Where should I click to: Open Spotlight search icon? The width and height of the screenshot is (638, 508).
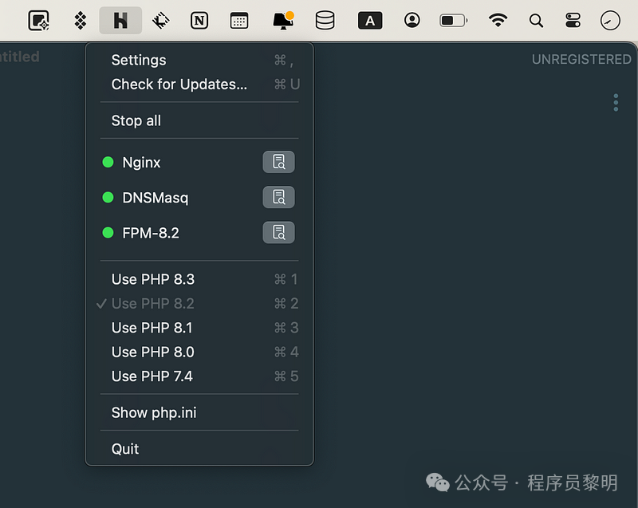(x=536, y=21)
